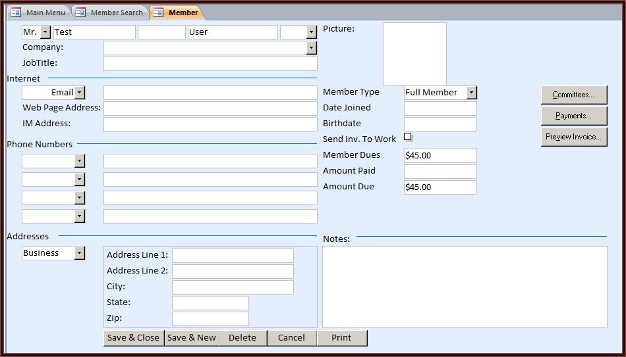Image resolution: width=626 pixels, height=357 pixels.
Task: Click the Main Menu tab form icon
Action: point(16,12)
